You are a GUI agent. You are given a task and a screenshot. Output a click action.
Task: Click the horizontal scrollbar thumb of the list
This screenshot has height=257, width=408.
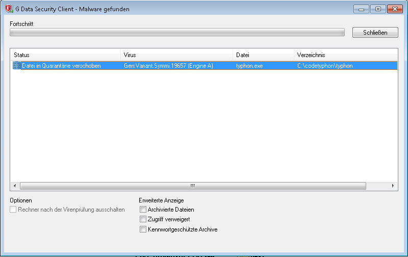(193, 186)
